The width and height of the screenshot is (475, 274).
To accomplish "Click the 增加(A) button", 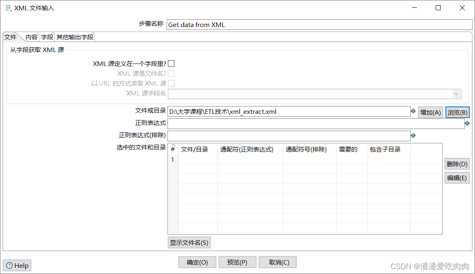I will tap(430, 113).
